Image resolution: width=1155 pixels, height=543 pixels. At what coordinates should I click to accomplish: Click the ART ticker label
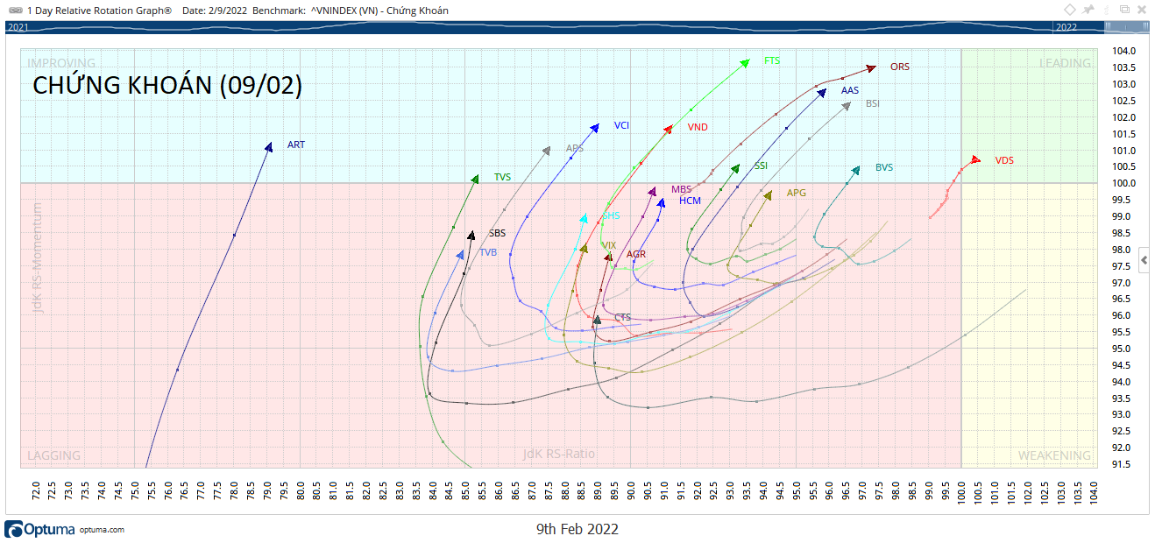pyautogui.click(x=296, y=145)
